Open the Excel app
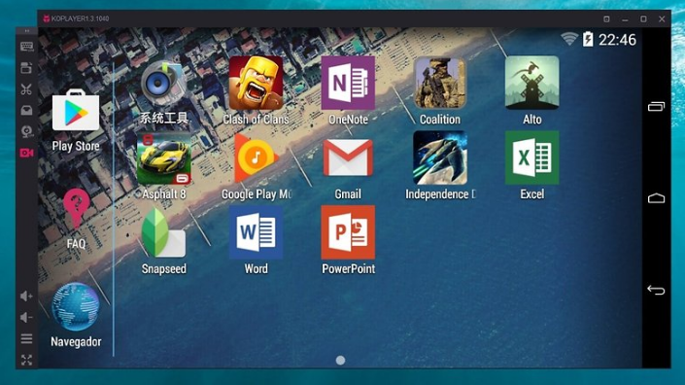The width and height of the screenshot is (685, 385). point(532,157)
